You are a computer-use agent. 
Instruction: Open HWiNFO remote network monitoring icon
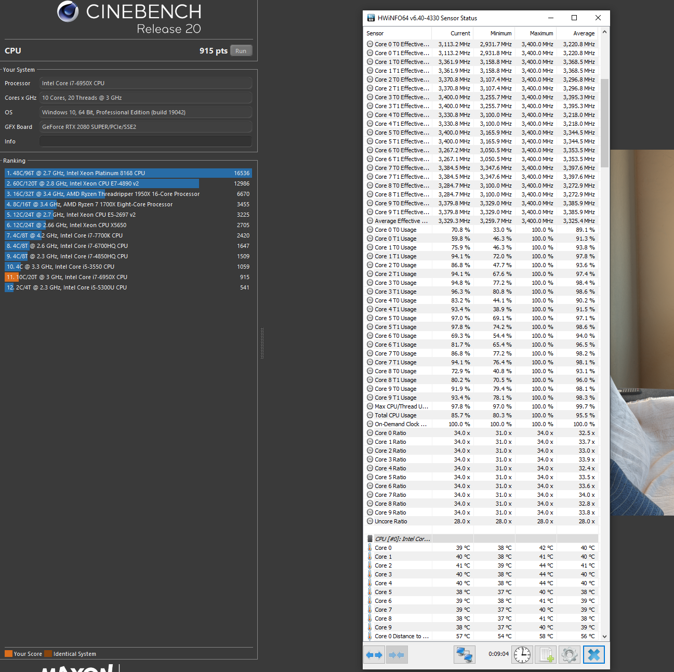pos(465,655)
